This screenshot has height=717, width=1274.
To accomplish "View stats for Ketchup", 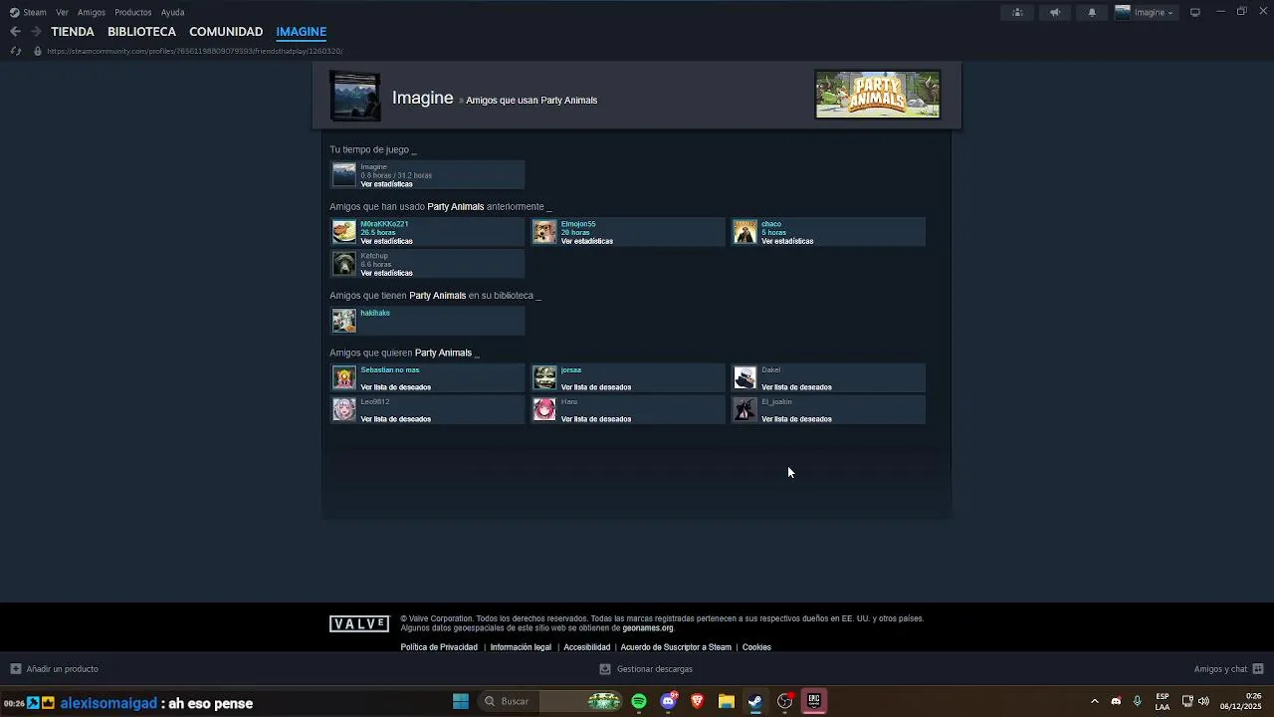I will (386, 273).
